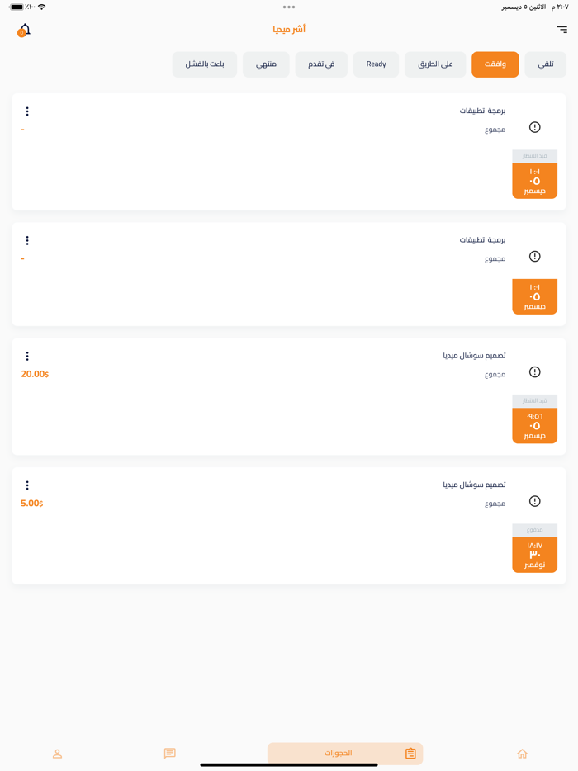This screenshot has width=578, height=771.
Task: Filter by منتهي status
Action: [x=266, y=64]
